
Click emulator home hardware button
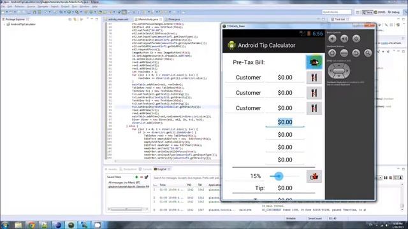pos(332,53)
